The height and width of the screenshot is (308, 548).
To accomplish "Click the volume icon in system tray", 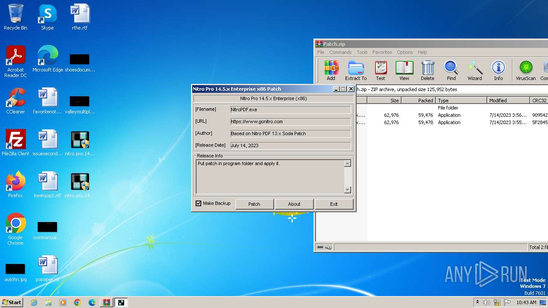I will [487, 302].
